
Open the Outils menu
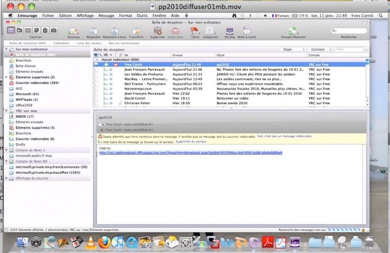click(x=142, y=16)
